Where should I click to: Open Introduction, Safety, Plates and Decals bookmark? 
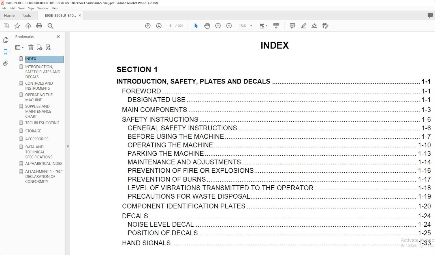pos(42,72)
